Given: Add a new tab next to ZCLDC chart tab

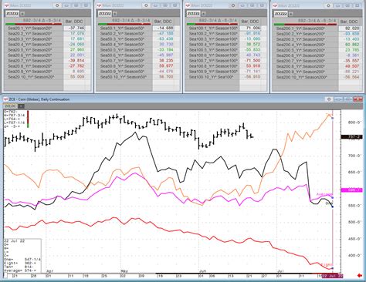Looking at the screenshot, I should 22,106.
